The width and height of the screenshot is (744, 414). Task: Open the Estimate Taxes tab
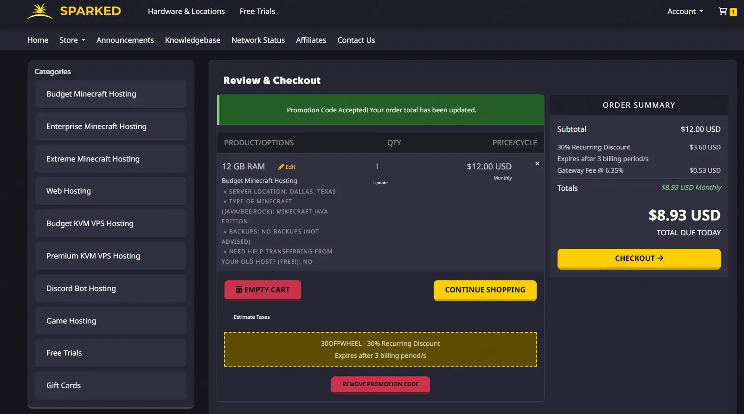point(251,317)
